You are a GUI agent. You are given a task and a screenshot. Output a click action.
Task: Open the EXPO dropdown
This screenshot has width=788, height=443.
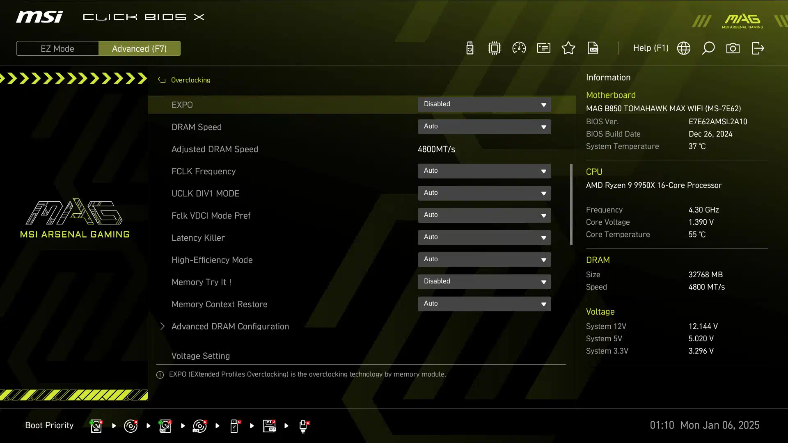484,104
